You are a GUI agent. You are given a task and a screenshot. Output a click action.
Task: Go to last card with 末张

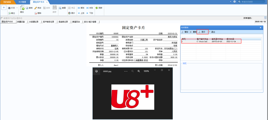point(90,8)
